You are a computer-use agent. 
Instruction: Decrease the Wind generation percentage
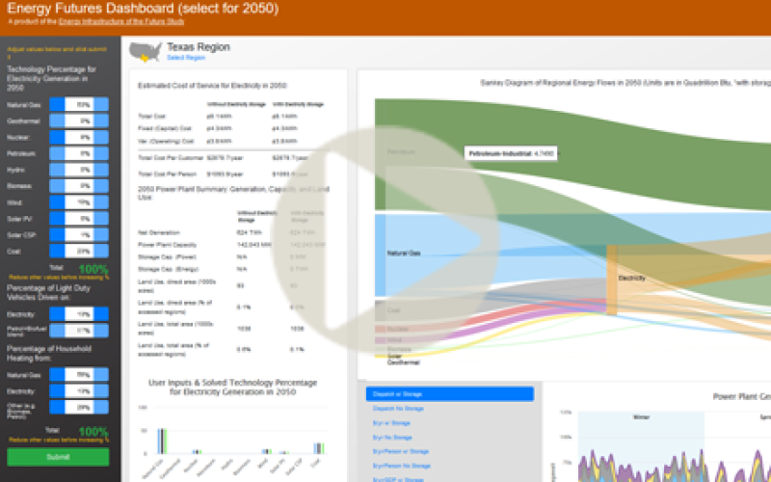58,202
